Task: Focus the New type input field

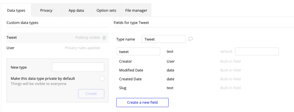Action: [78, 67]
